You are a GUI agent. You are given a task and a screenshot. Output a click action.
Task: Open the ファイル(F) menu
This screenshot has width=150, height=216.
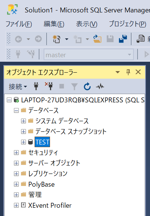point(19,24)
